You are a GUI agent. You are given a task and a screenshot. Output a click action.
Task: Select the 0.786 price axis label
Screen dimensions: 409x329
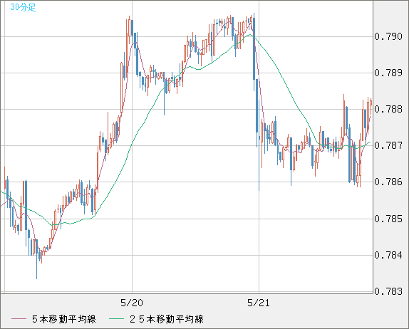(388, 182)
